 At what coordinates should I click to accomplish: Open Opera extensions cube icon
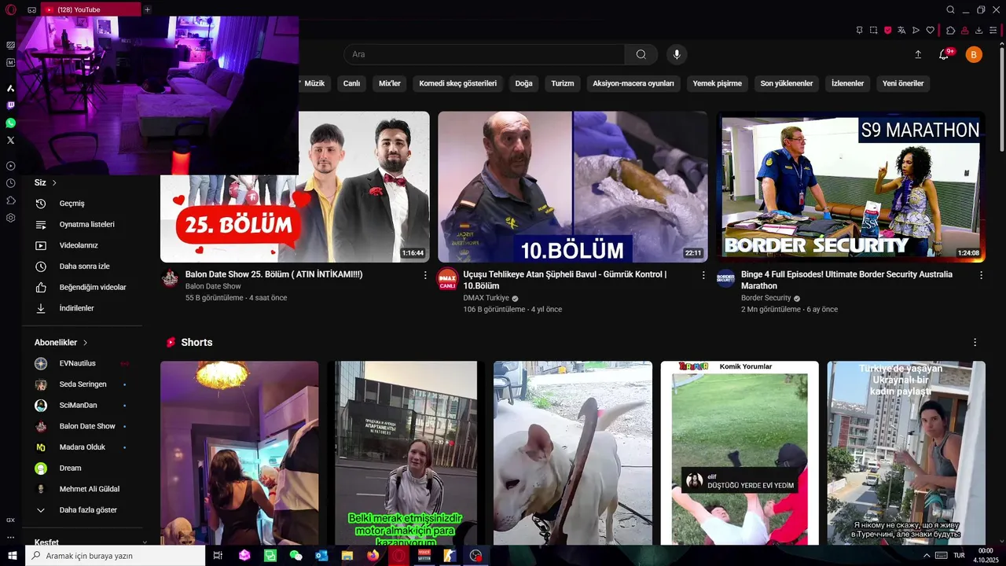tap(950, 31)
